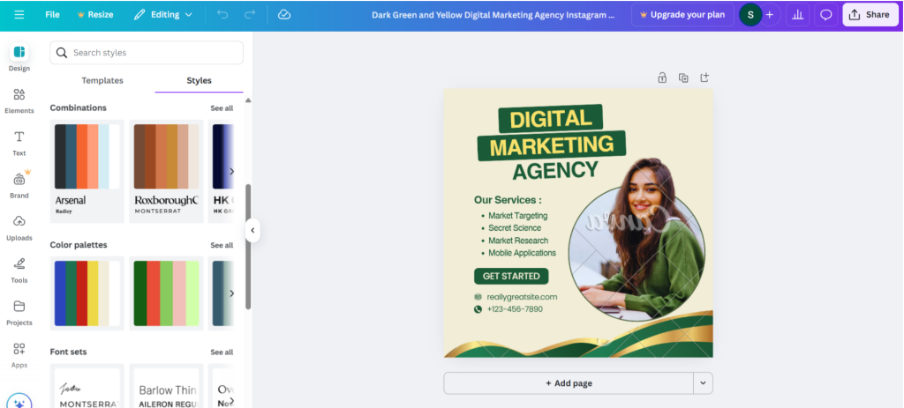Image resolution: width=904 pixels, height=408 pixels.
Task: Select the Our Services text on canvas
Action: pyautogui.click(x=508, y=200)
